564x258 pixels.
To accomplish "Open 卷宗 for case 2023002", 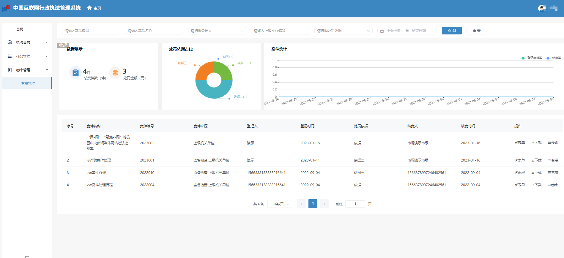I will [553, 143].
